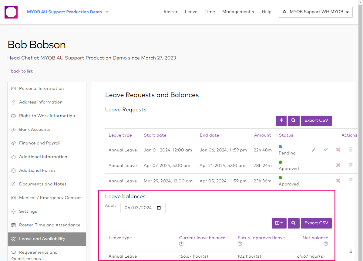Open MYOB Support WH MYOB user dropdown
This screenshot has width=363, height=261.
pyautogui.click(x=315, y=12)
